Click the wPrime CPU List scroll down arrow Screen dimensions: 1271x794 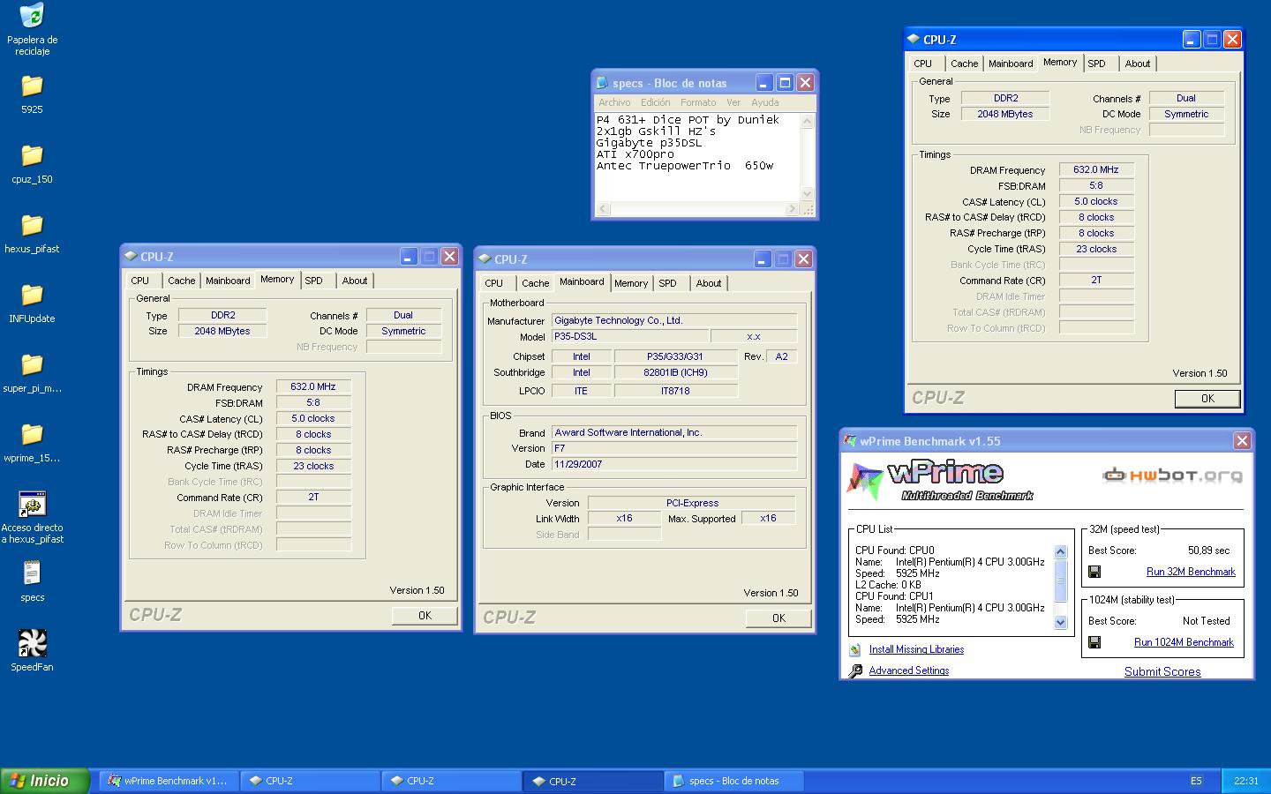(1060, 622)
